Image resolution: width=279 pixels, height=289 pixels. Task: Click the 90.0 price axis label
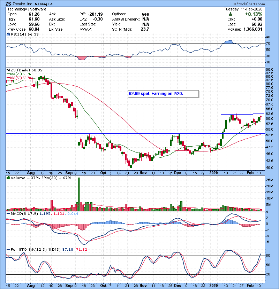(x=269, y=70)
